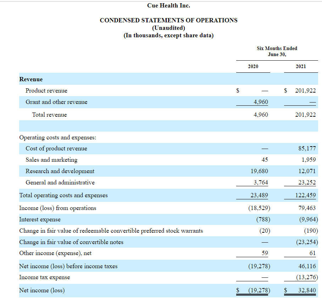The image size is (322, 298).
Task: Click Product revenue 2021 value 201,922
Action: (x=305, y=90)
